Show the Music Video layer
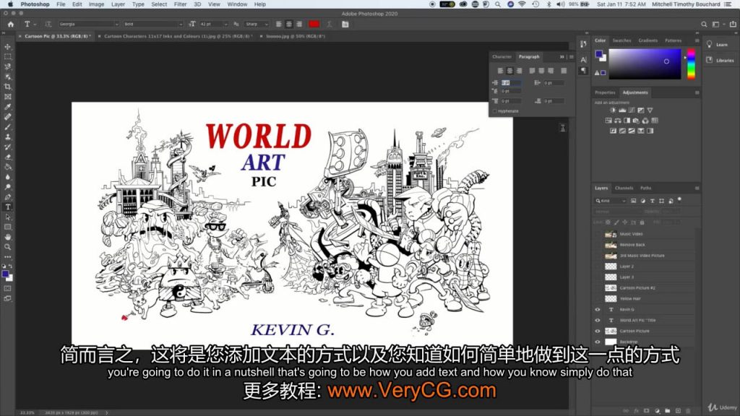The image size is (740, 416). point(598,234)
